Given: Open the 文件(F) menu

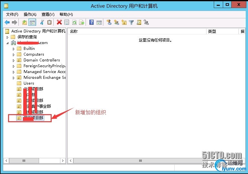Looking at the screenshot, I should click(12, 14).
